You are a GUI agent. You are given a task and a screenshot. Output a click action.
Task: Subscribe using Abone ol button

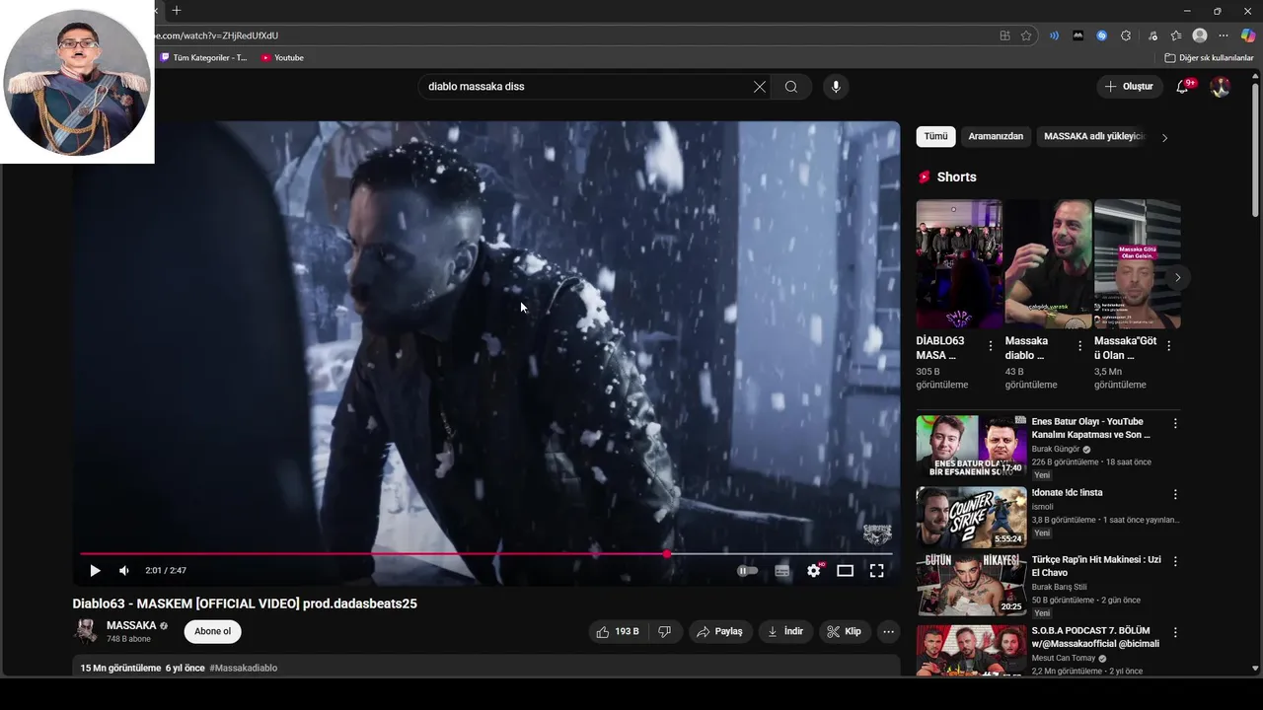pos(212,631)
